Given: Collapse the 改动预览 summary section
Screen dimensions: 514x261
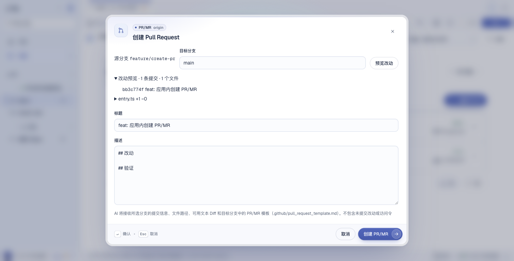Looking at the screenshot, I should pos(147,78).
